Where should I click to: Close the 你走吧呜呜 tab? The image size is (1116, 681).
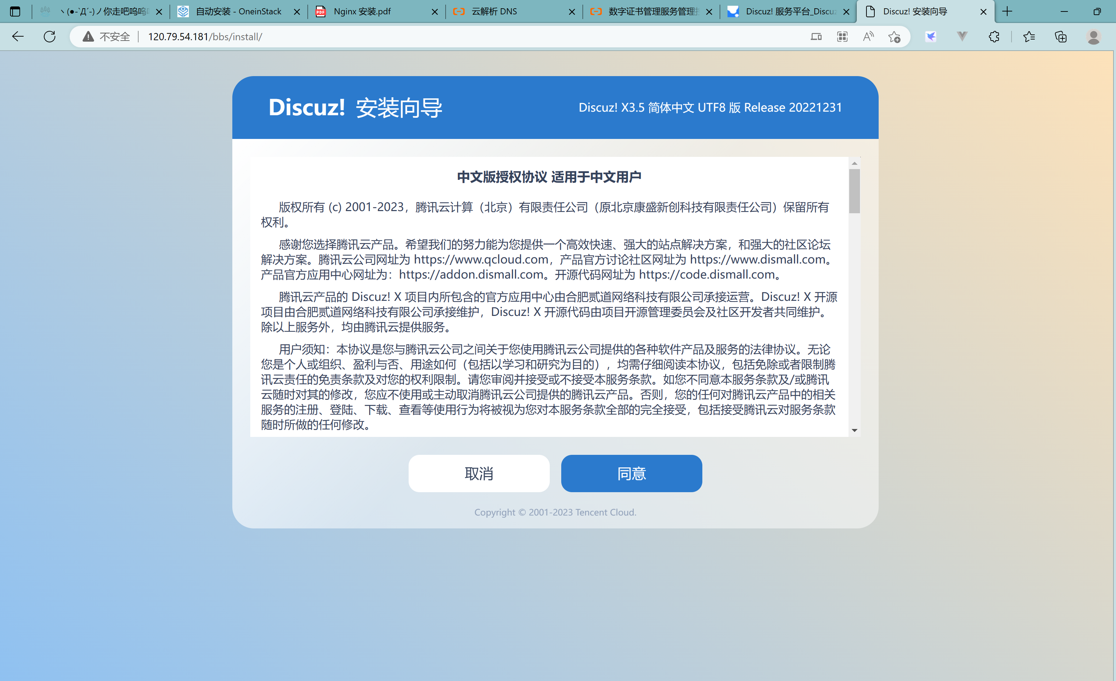point(159,12)
